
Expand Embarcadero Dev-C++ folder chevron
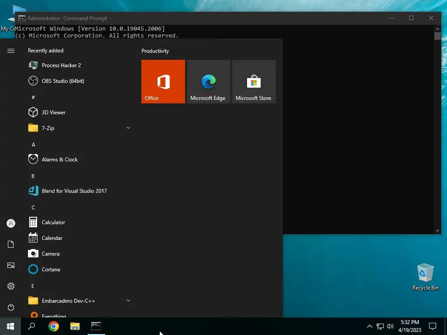point(128,301)
